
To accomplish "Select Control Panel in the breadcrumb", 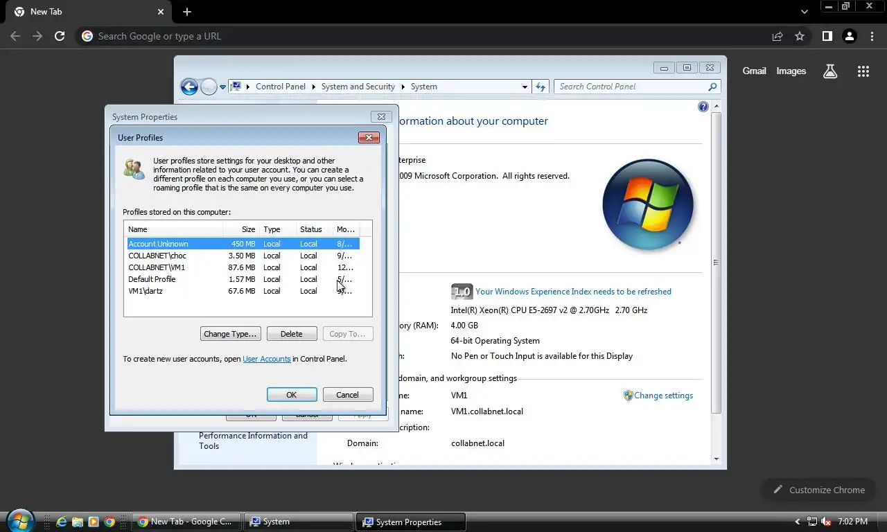I will (x=281, y=87).
